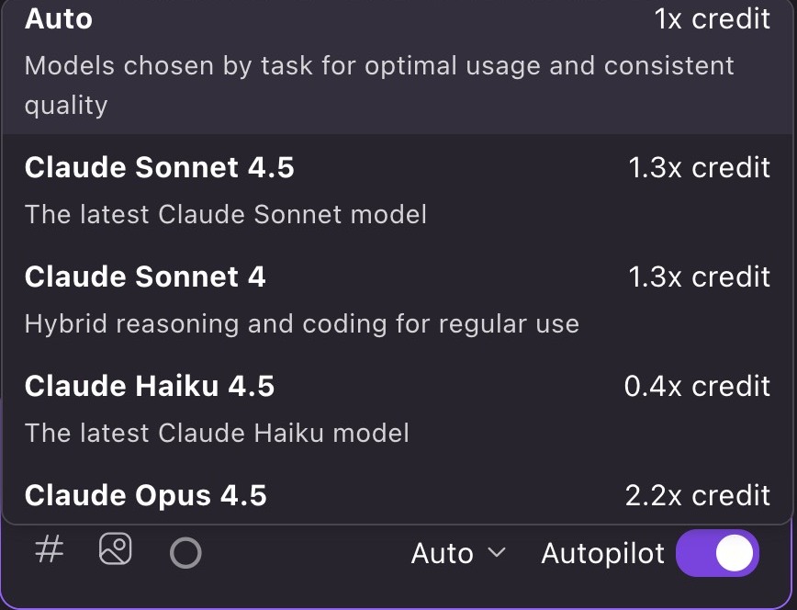The width and height of the screenshot is (797, 610).
Task: Click the 1x credit label
Action: (713, 18)
